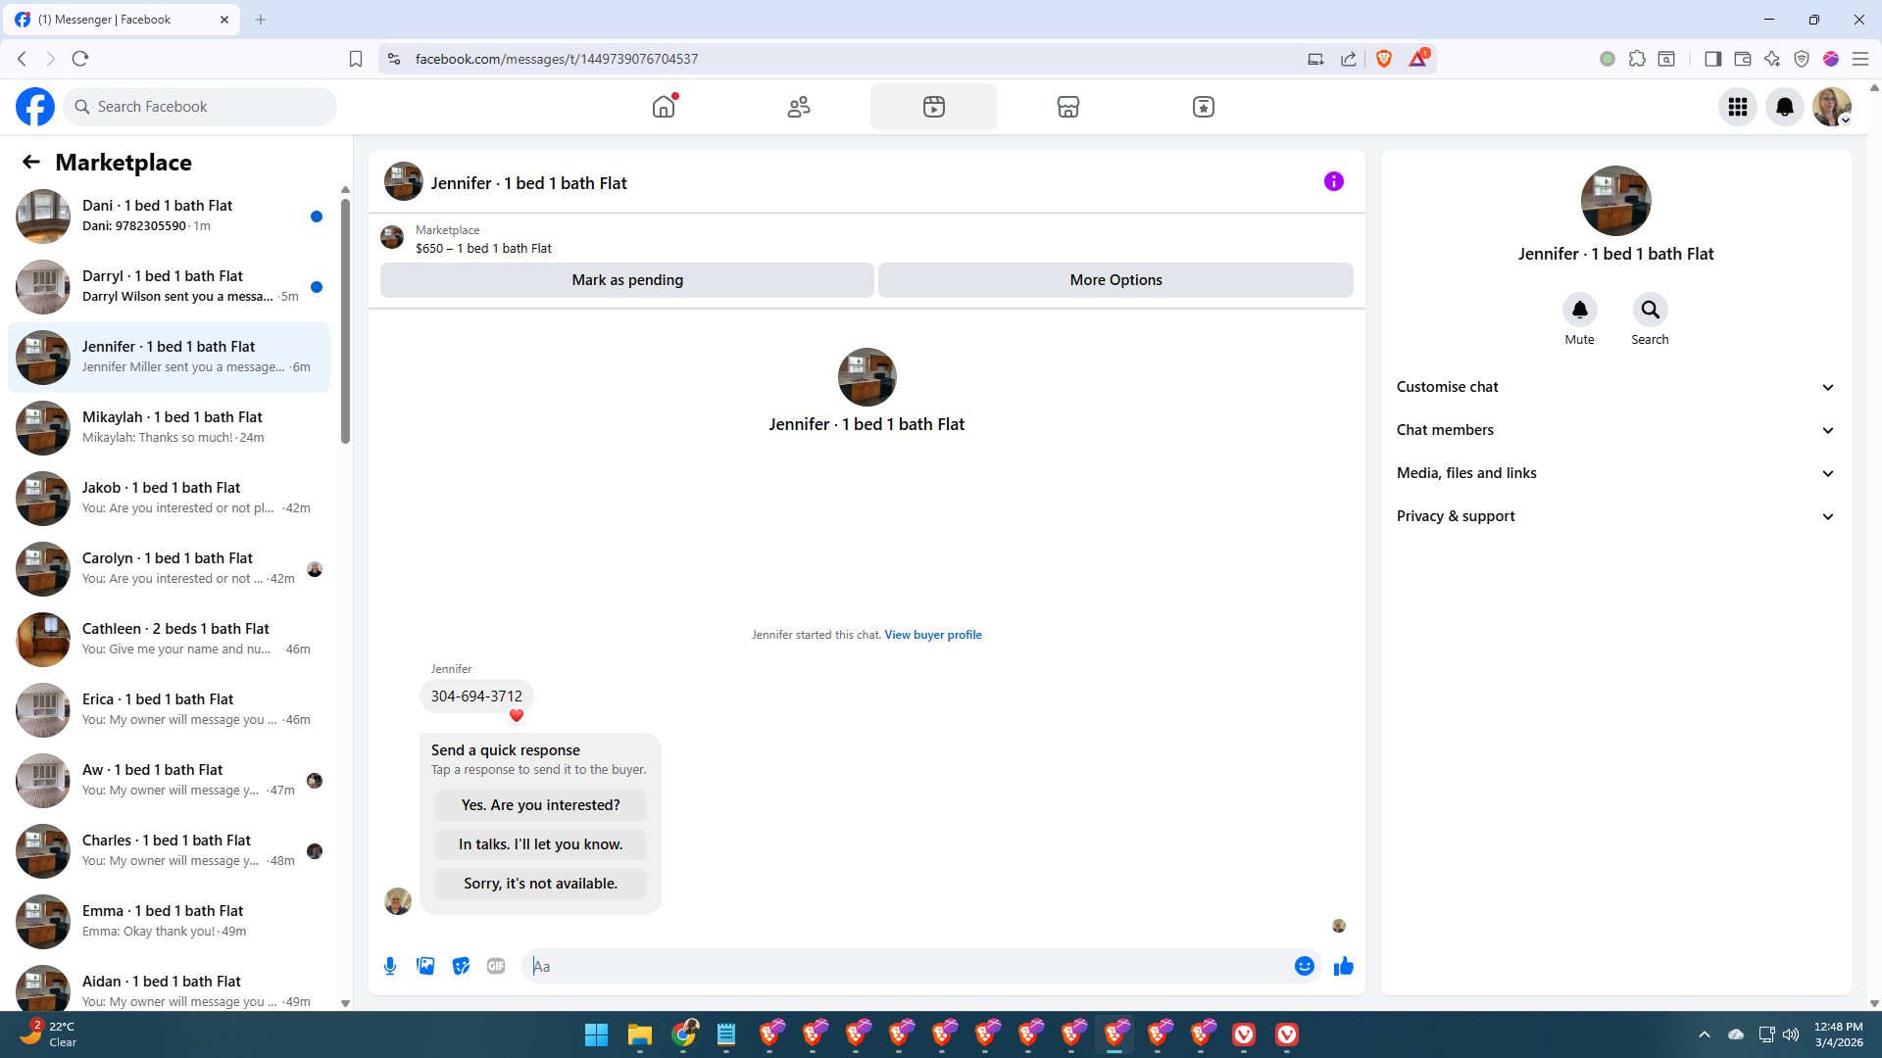
Task: Send a thumbs-up like
Action: pos(1344,966)
